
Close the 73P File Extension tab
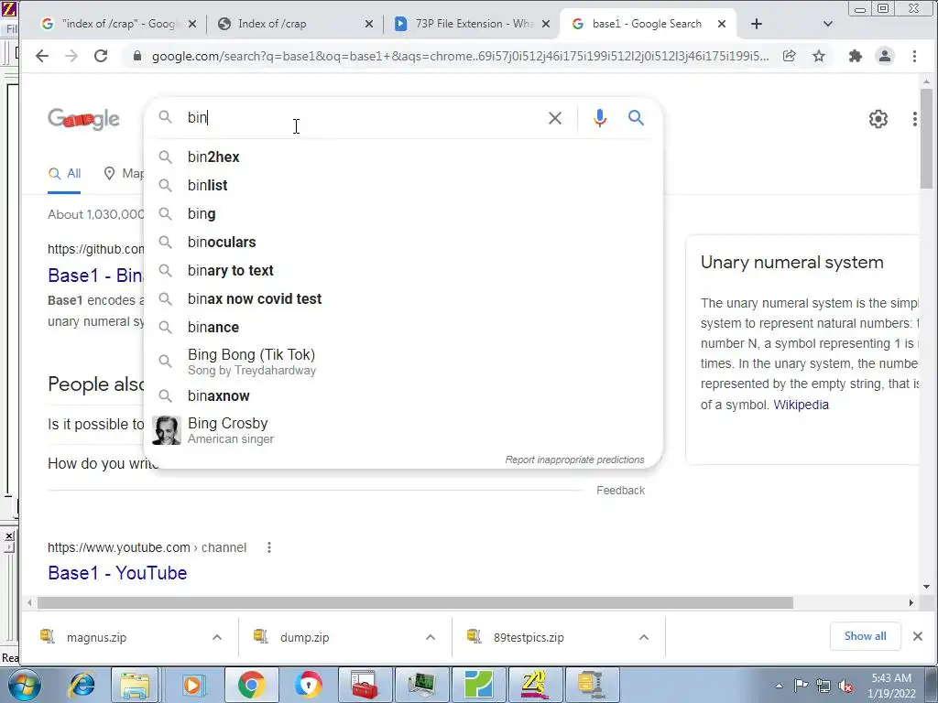tap(546, 24)
